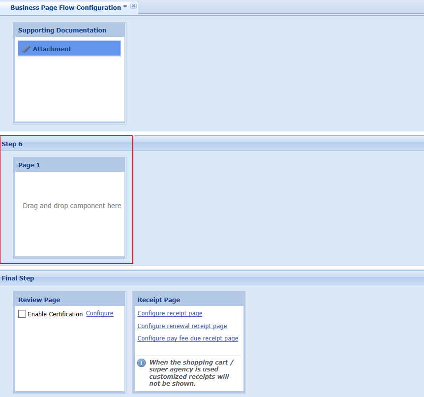Click the Final Step section header
This screenshot has height=397, width=424.
tap(18, 278)
